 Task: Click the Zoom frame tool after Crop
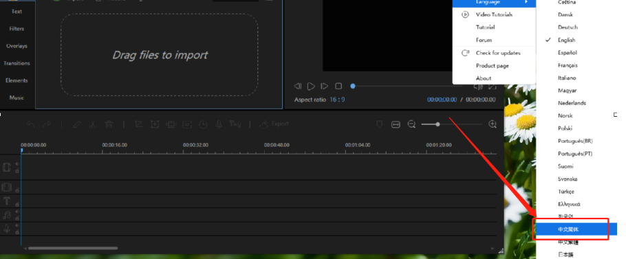(155, 124)
